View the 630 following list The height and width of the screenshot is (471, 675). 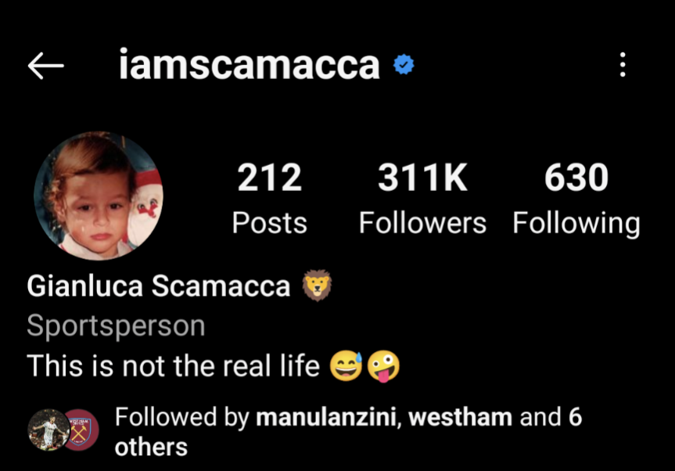point(576,178)
